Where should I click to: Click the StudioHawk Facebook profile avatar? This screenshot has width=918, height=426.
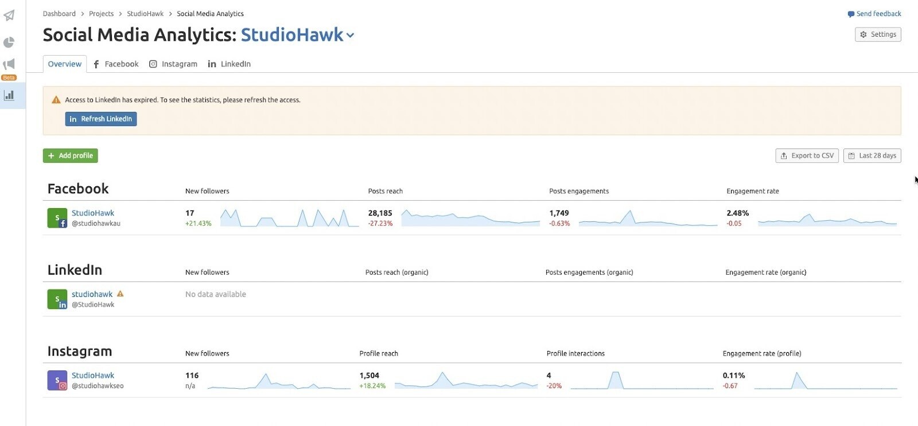(57, 218)
